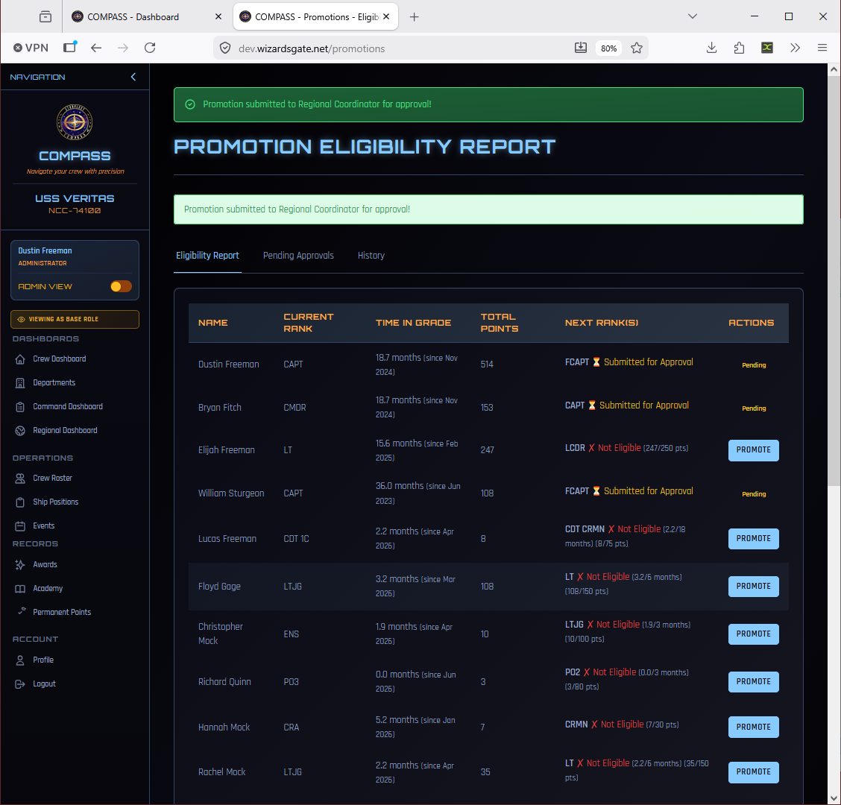The height and width of the screenshot is (805, 841).
Task: Bookmark this page with star icon
Action: (637, 48)
